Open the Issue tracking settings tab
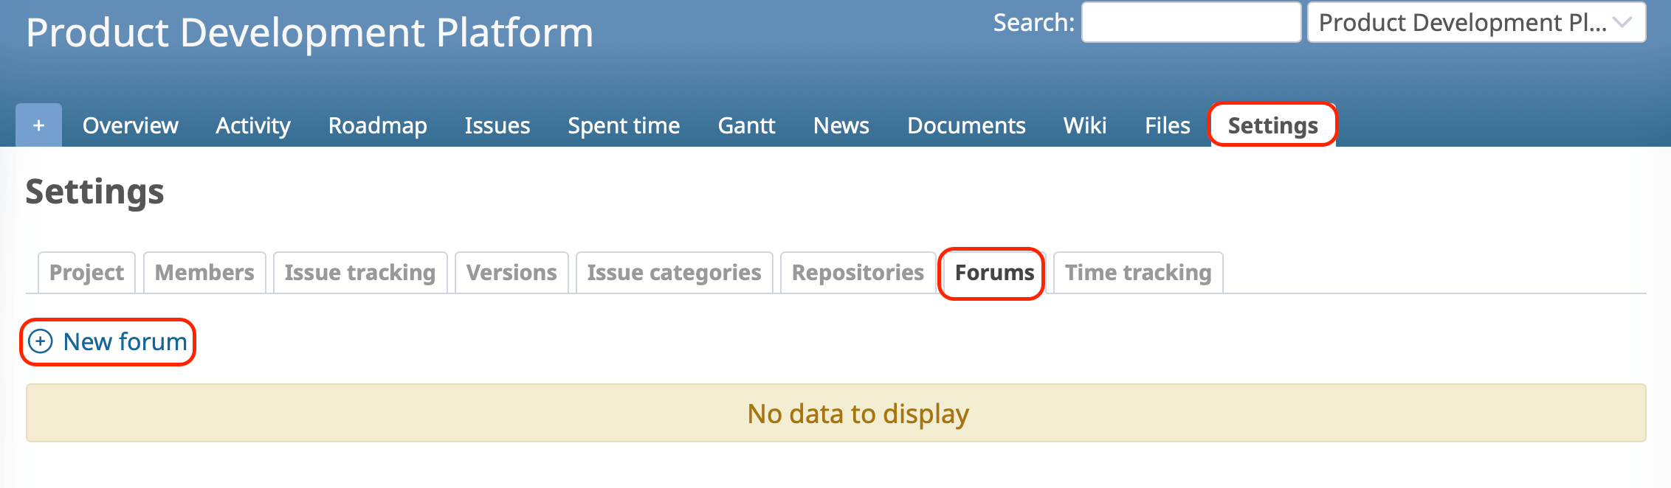Image resolution: width=1671 pixels, height=488 pixels. pos(359,272)
